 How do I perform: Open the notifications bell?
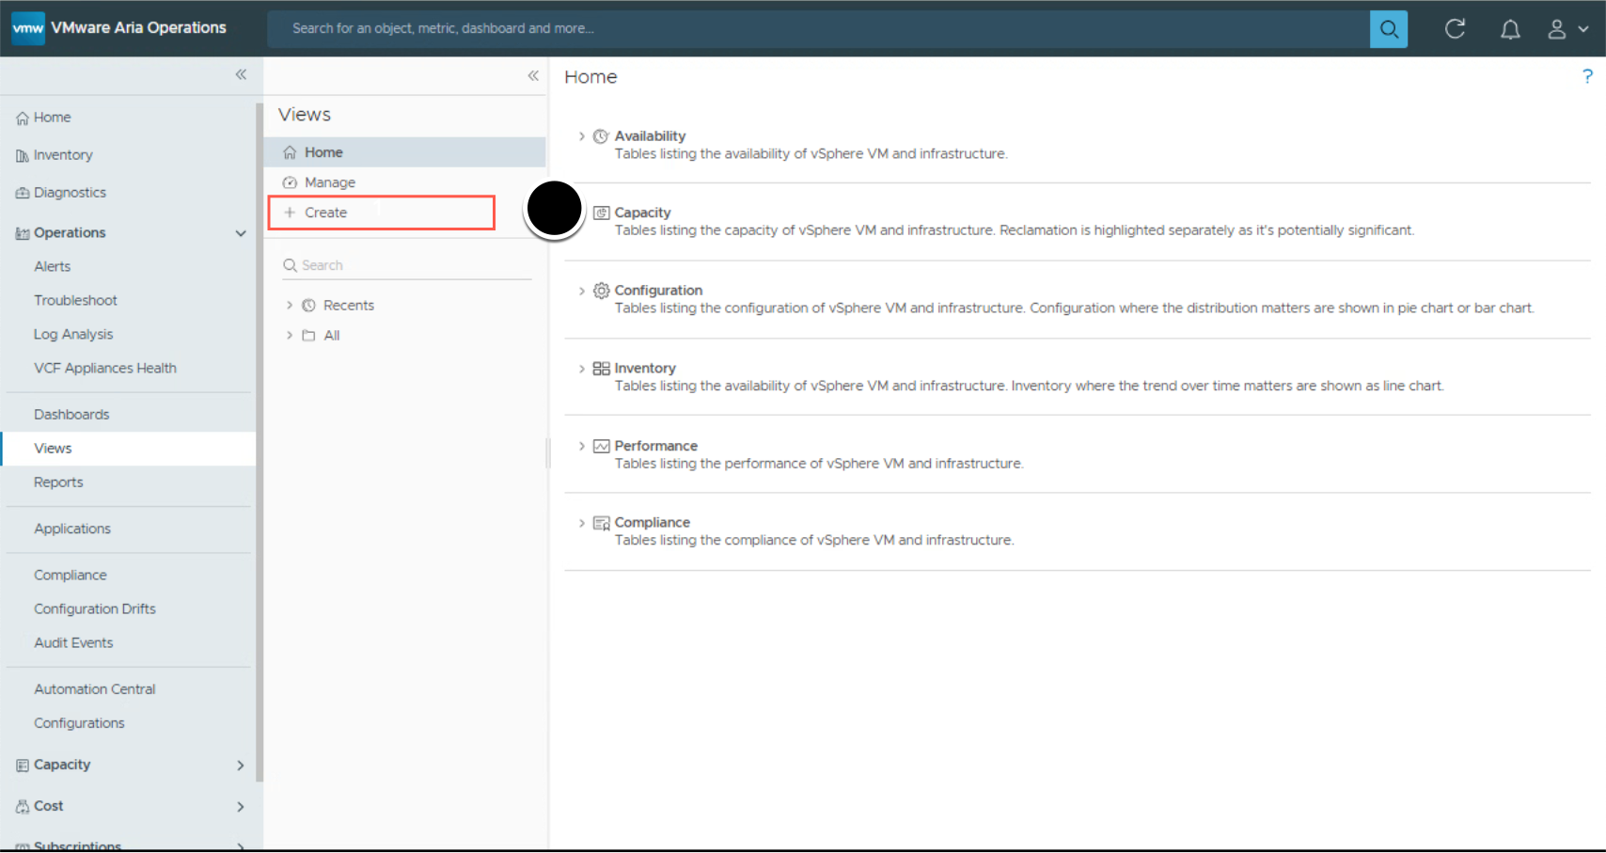point(1509,30)
